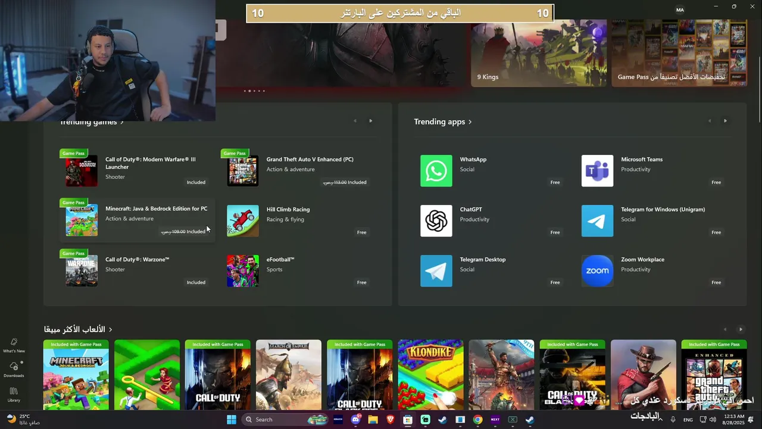The image size is (762, 429).
Task: Click Free label on eFootball listing
Action: coord(361,282)
